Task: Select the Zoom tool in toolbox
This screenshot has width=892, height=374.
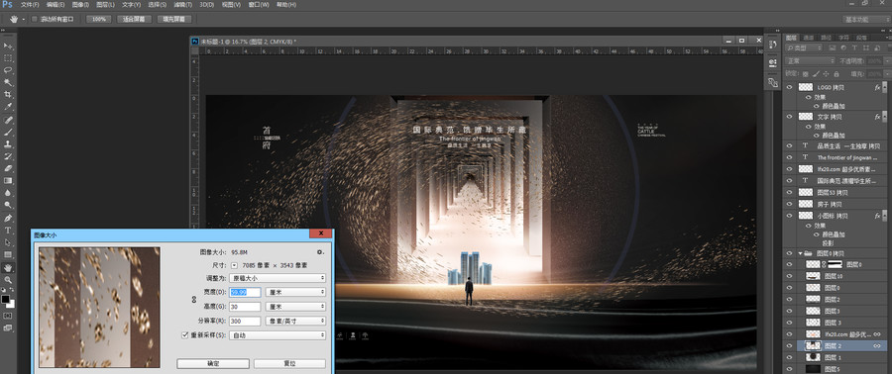Action: pyautogui.click(x=8, y=280)
